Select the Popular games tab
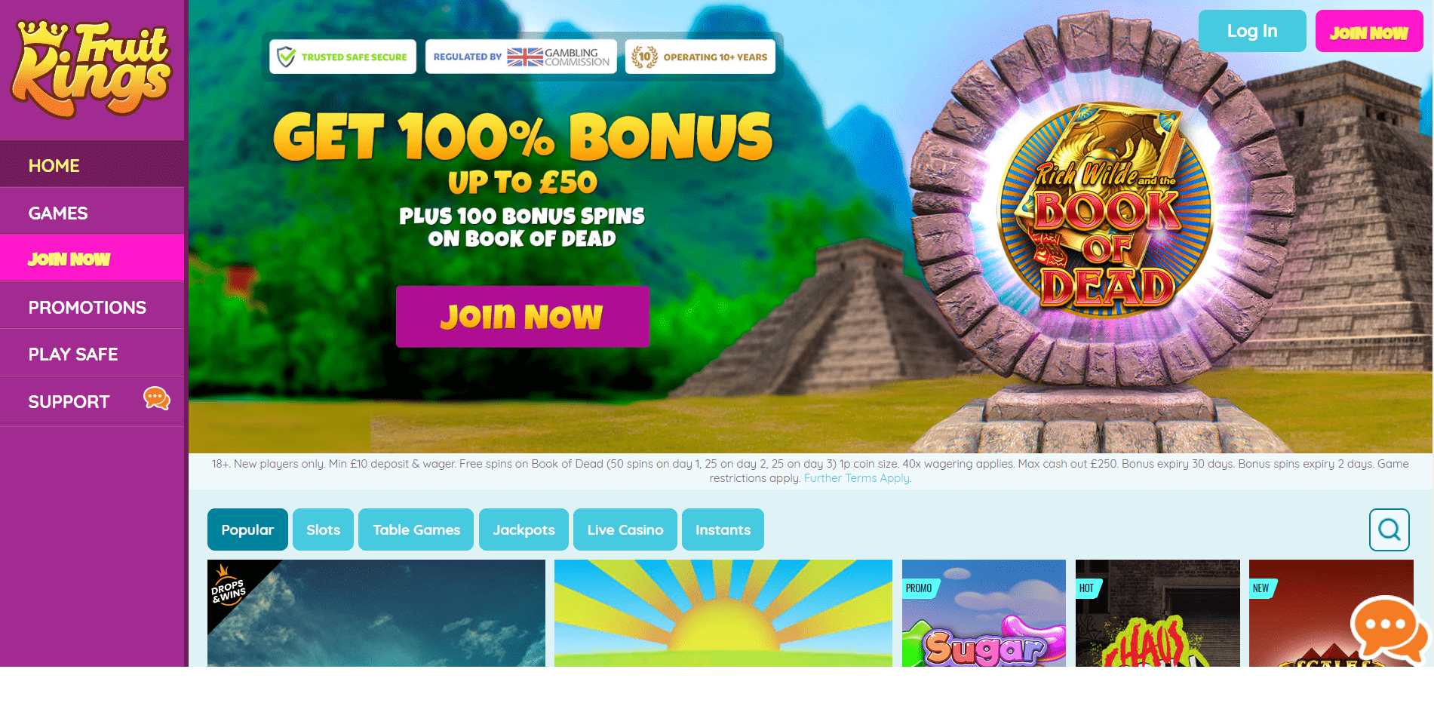1434x709 pixels. (247, 529)
